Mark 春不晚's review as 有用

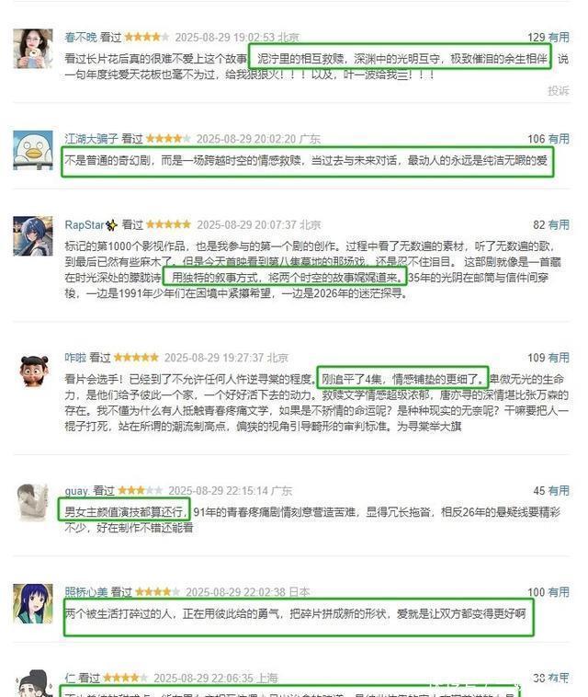tap(559, 38)
